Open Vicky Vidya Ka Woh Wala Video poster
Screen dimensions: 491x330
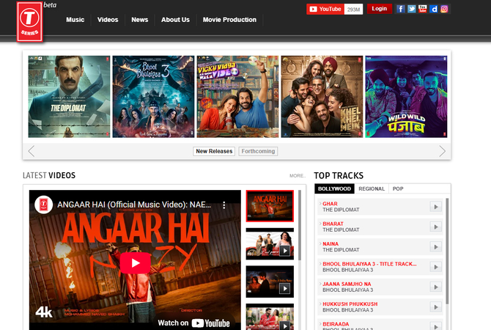237,97
